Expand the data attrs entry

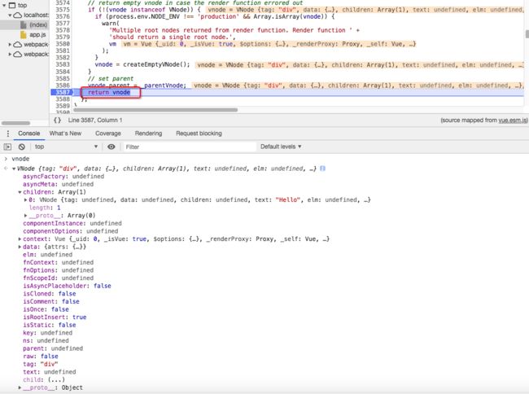coord(20,247)
